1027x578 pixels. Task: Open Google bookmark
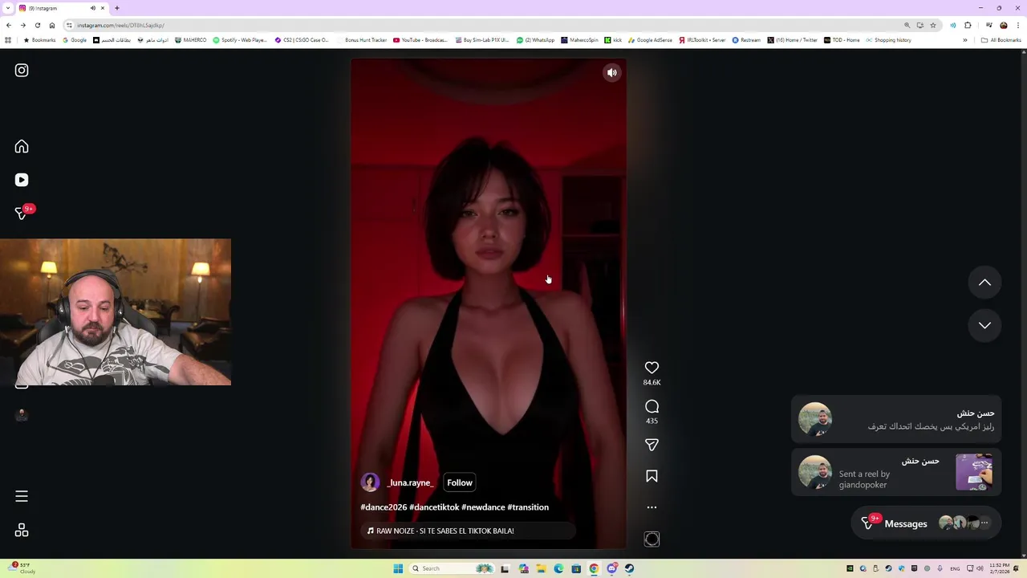(75, 40)
